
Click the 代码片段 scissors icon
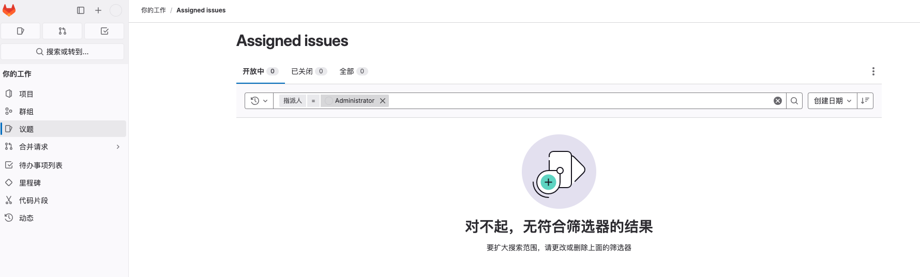(x=9, y=200)
